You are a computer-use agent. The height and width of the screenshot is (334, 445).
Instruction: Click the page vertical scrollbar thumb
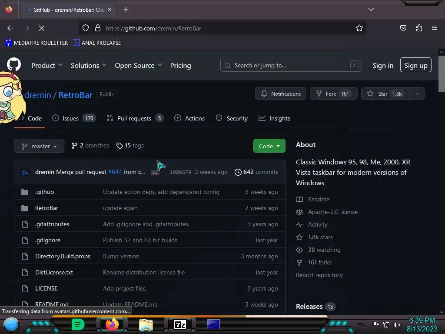[x=442, y=74]
